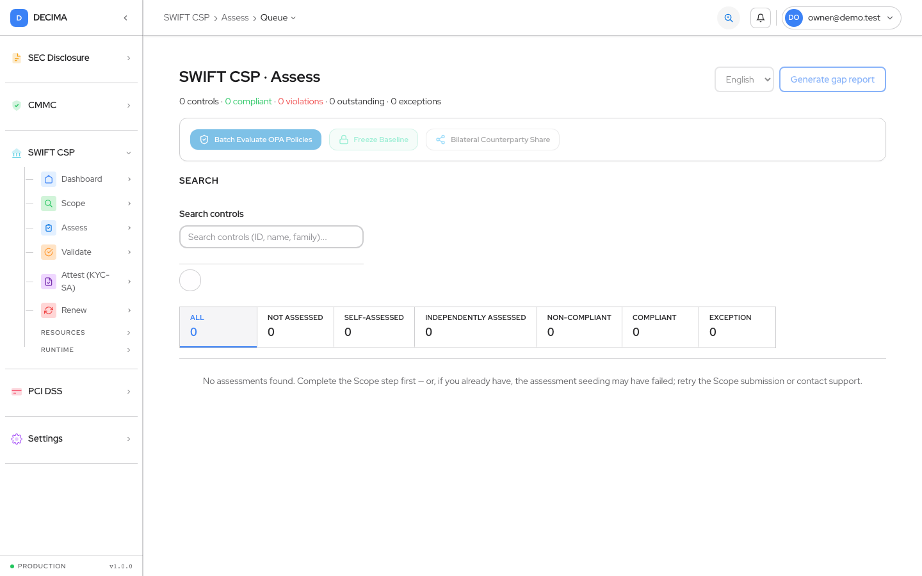Viewport: 922px width, 576px height.
Task: Select the INDEPENDENTLY ASSESSED filter tab
Action: click(476, 327)
